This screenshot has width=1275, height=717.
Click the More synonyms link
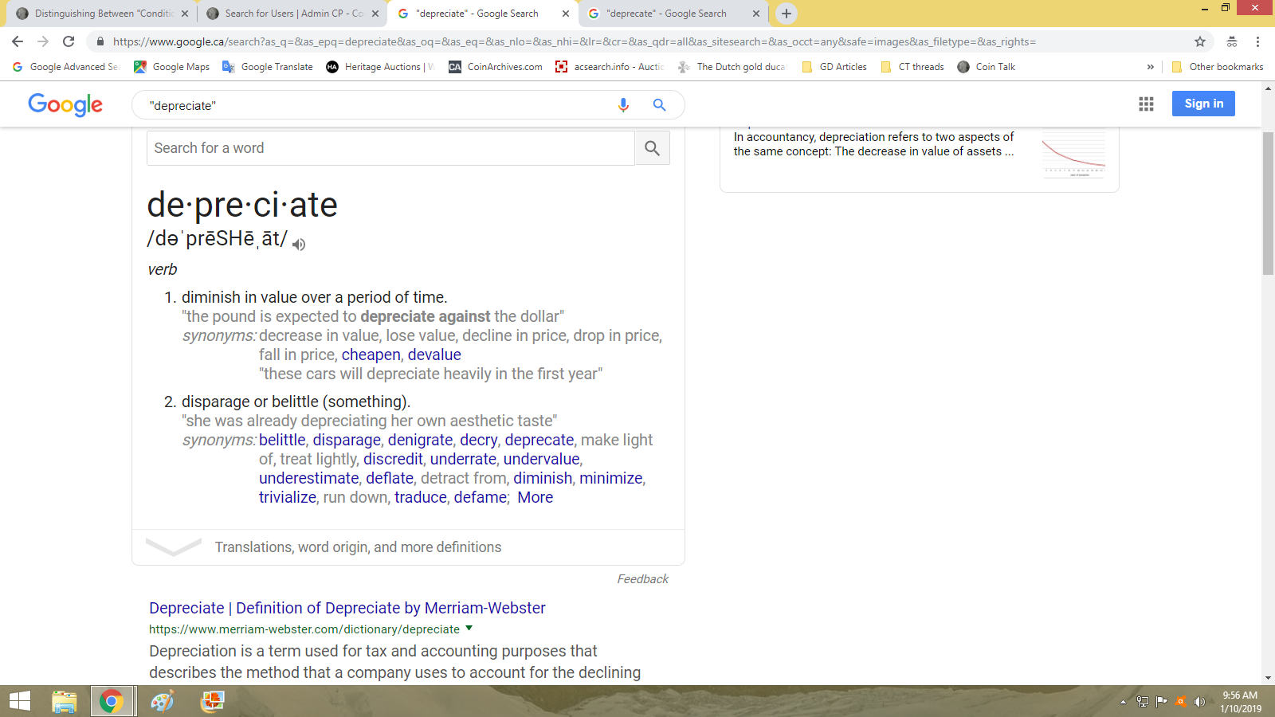(x=535, y=497)
